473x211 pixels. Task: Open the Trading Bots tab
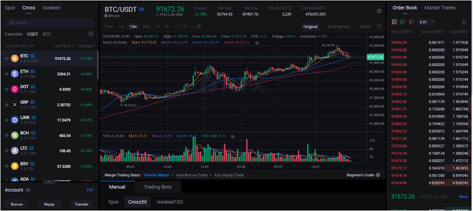[x=158, y=187]
